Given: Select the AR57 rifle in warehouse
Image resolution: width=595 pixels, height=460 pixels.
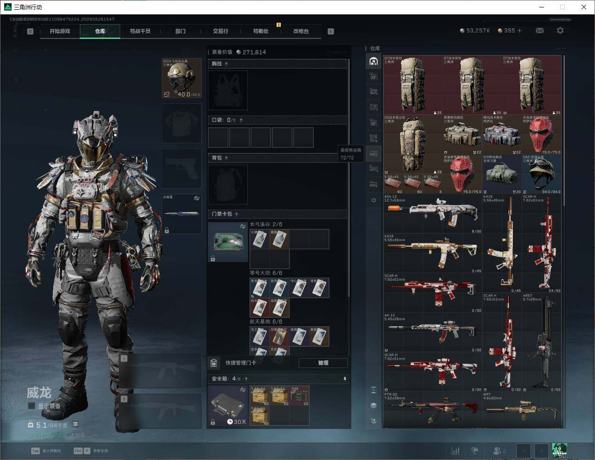Looking at the screenshot, I should click(x=542, y=343).
